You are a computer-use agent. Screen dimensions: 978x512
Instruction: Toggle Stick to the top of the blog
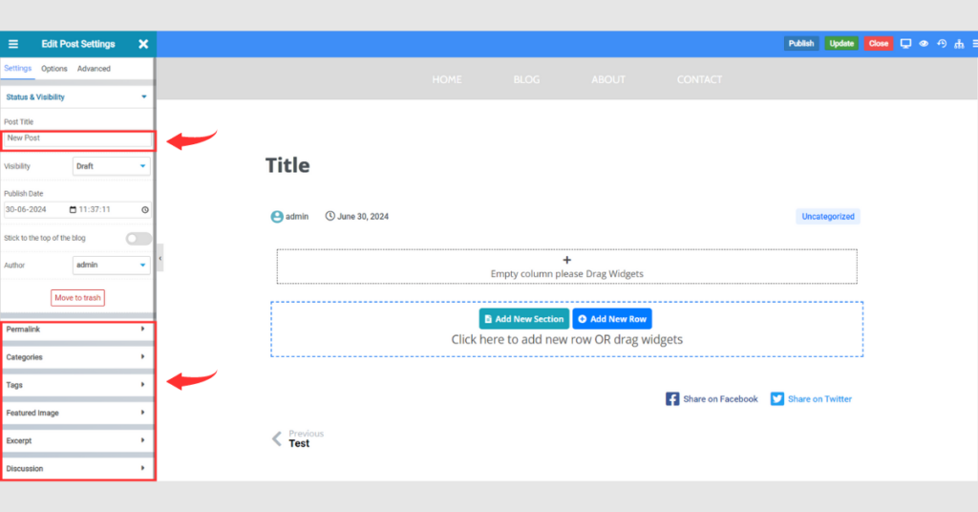pos(138,238)
